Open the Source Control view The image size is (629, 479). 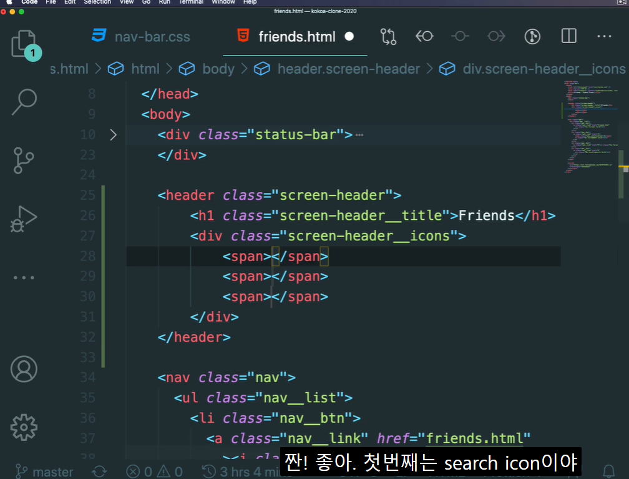pos(24,160)
